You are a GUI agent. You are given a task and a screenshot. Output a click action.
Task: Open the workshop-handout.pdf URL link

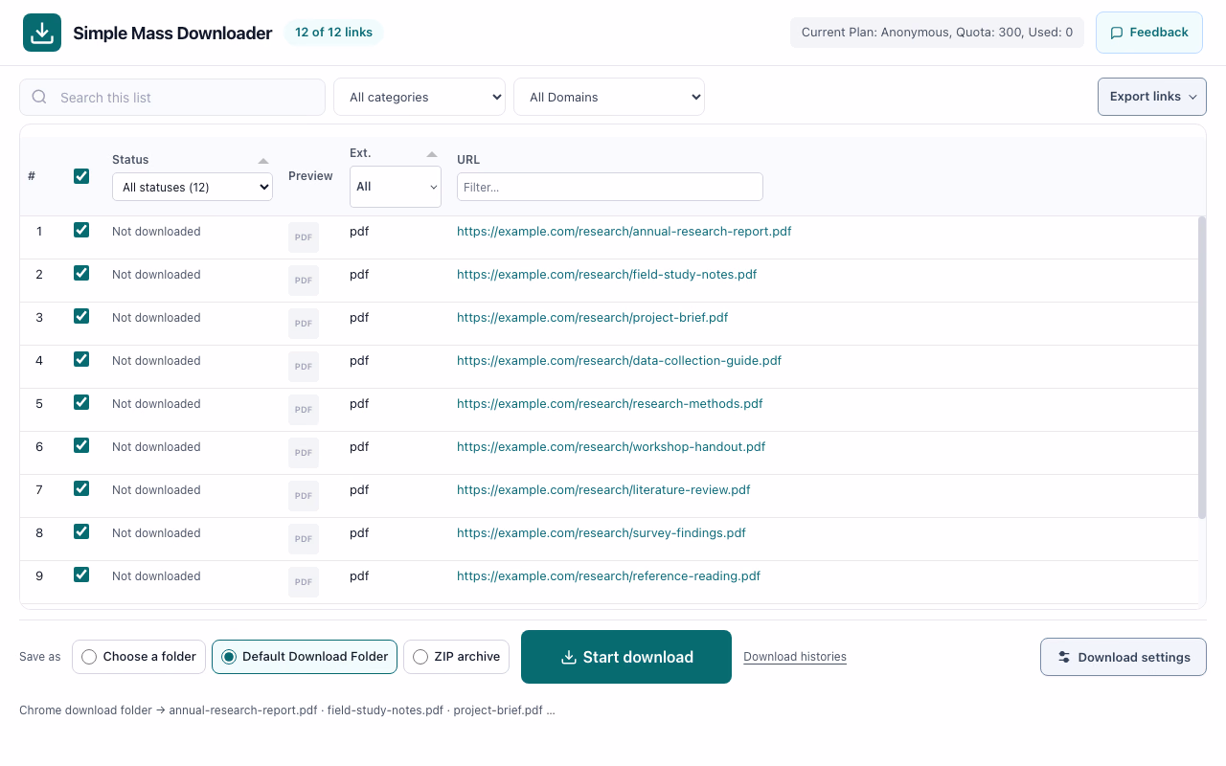pyautogui.click(x=611, y=446)
